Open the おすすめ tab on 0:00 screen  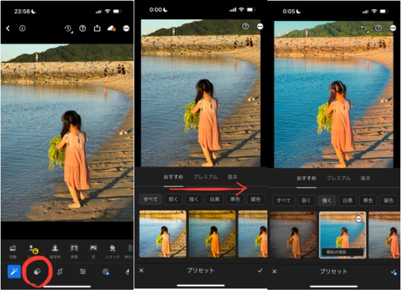click(x=173, y=177)
